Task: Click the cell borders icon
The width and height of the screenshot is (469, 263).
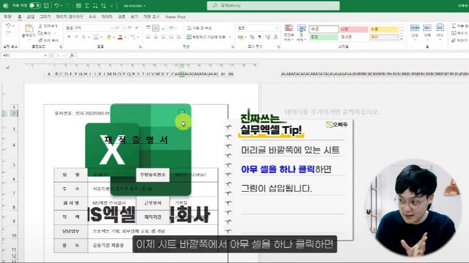Action: (x=96, y=37)
